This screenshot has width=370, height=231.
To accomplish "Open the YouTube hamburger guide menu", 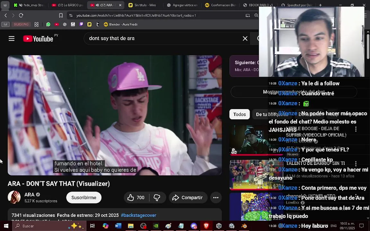I will pyautogui.click(x=12, y=38).
